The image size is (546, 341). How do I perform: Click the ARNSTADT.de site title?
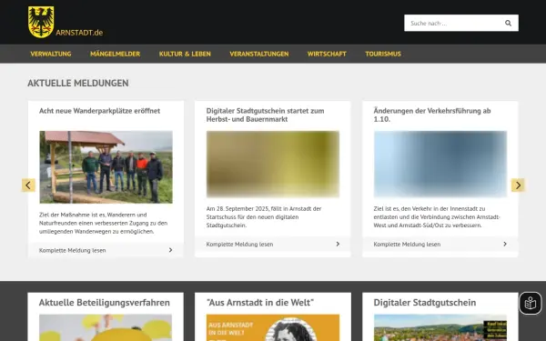pyautogui.click(x=79, y=33)
